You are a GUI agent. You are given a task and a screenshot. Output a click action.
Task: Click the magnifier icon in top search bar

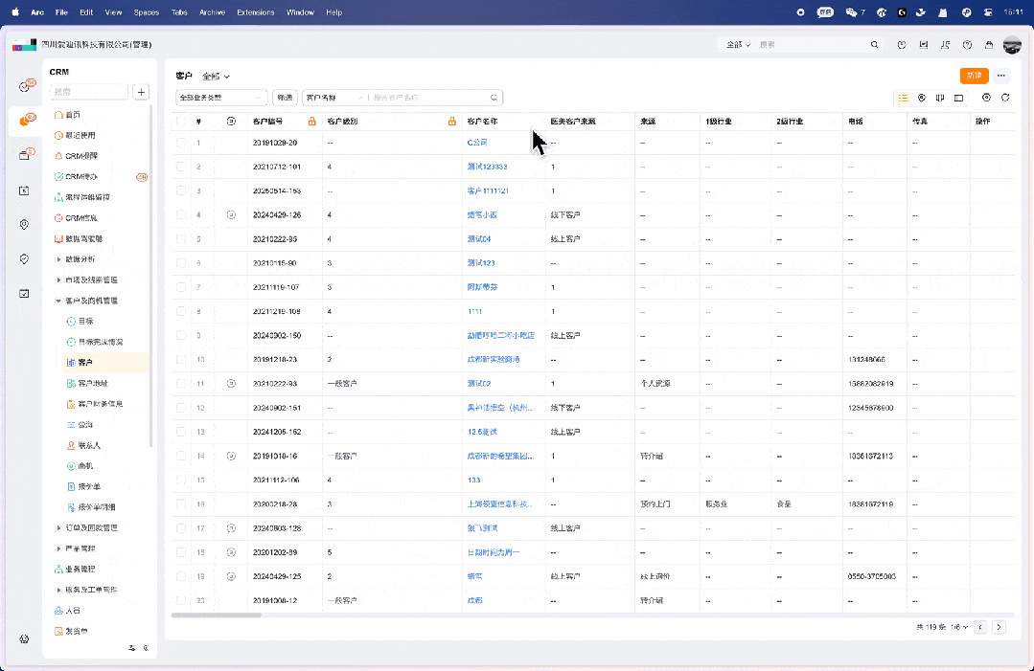[874, 45]
